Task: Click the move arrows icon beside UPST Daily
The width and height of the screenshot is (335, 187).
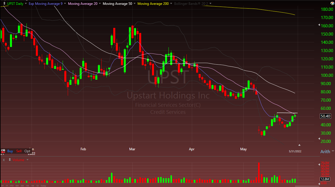Action: coord(4,3)
